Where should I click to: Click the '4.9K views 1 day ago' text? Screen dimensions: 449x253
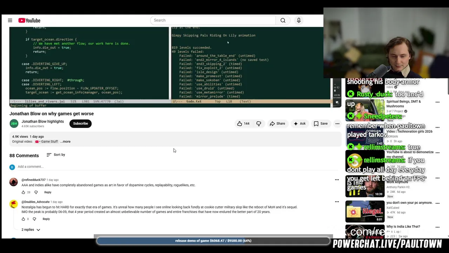28,137
